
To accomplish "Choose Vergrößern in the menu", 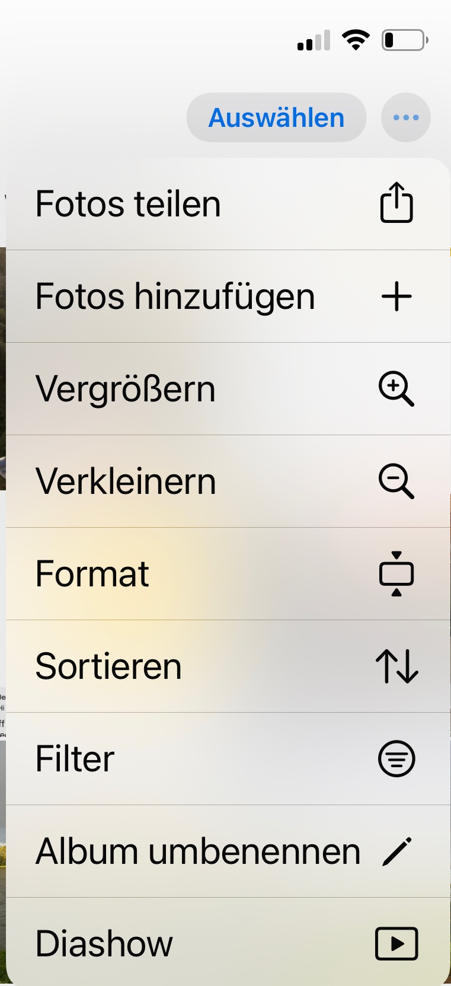I will (125, 389).
